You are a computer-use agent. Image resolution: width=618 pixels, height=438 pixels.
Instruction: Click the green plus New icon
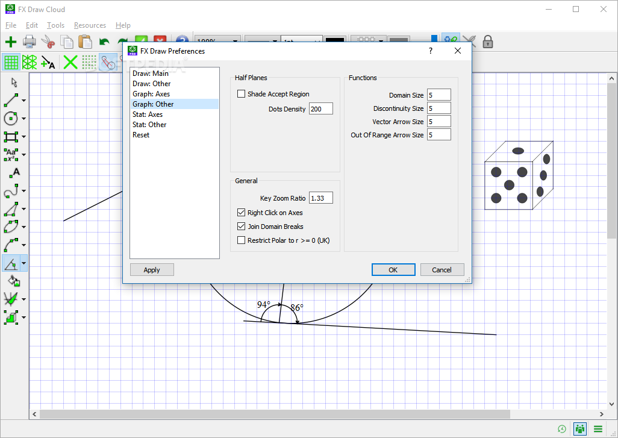[x=11, y=42]
